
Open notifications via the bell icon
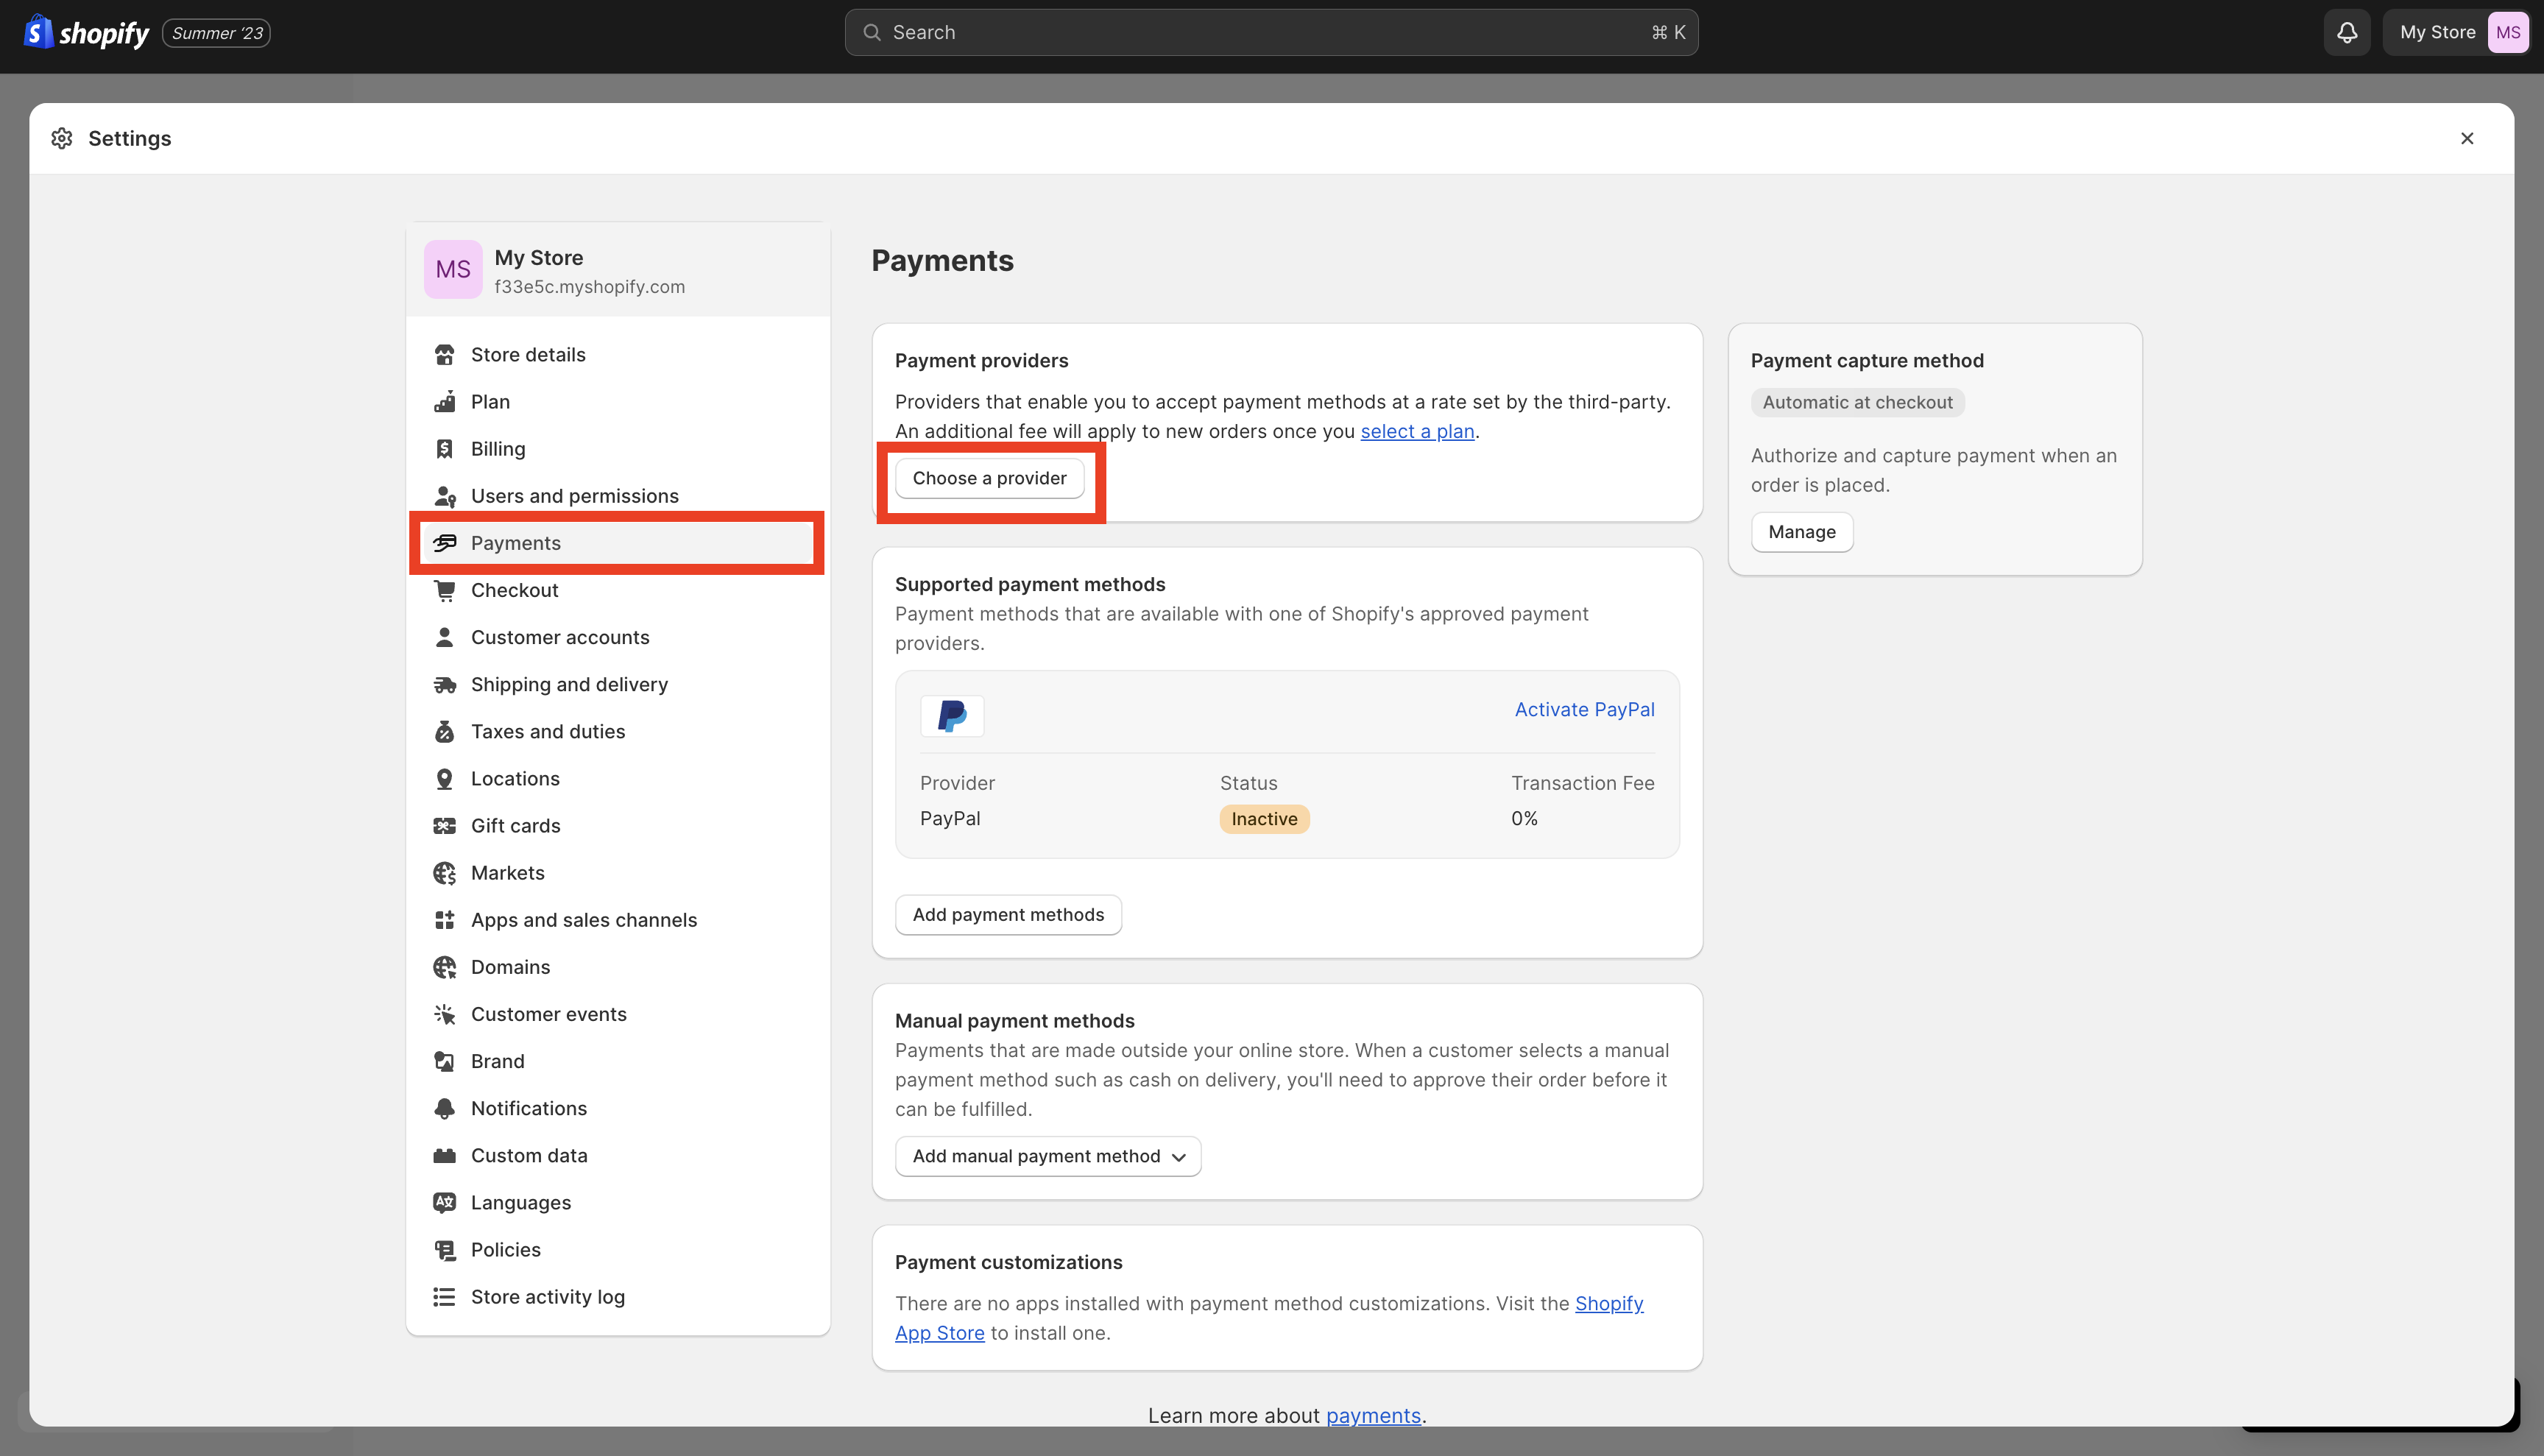(2346, 32)
